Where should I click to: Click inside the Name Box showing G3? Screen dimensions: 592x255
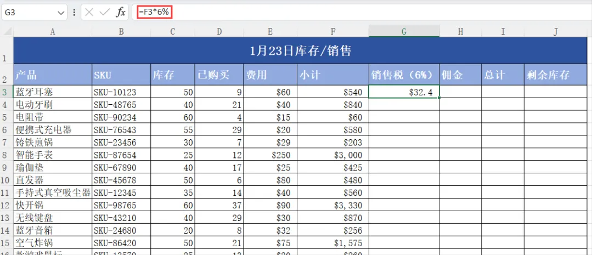(27, 12)
